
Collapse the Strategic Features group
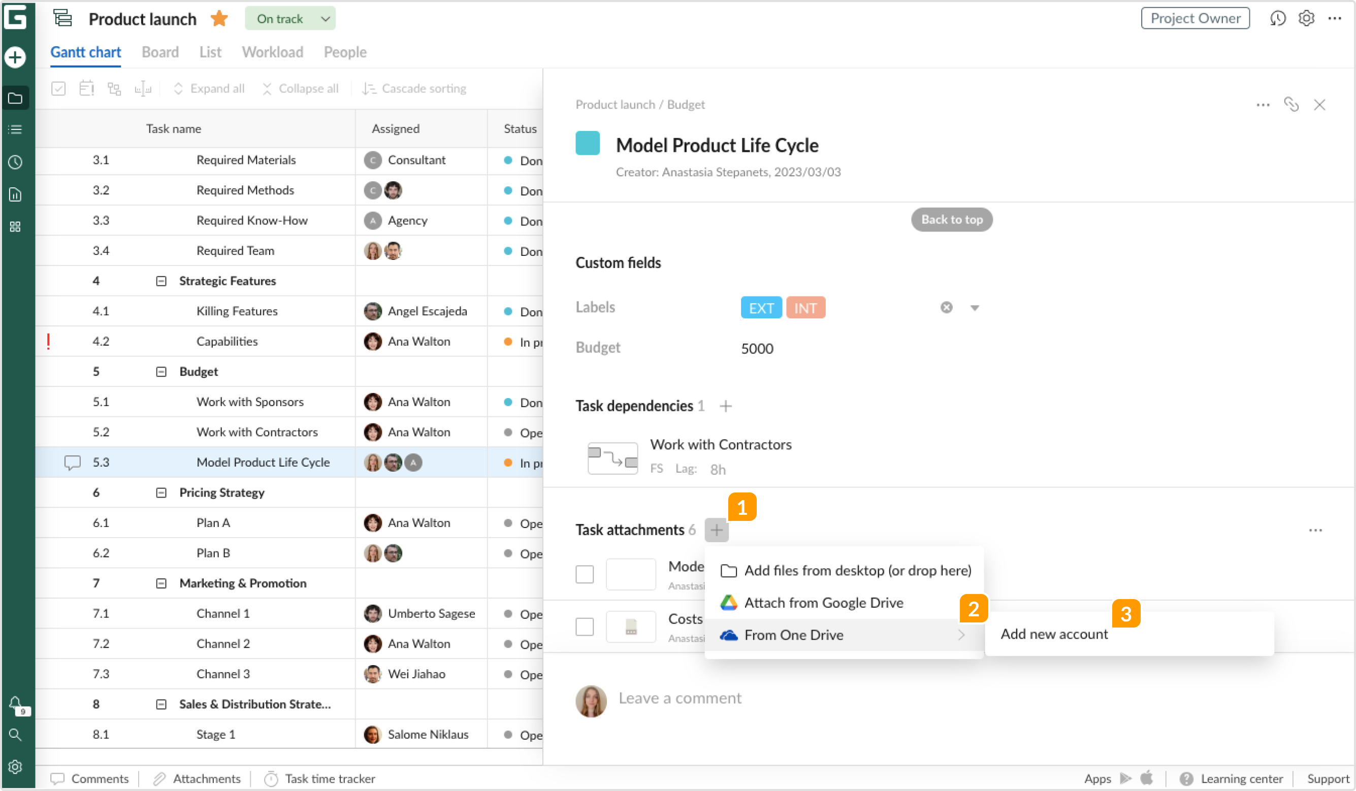[x=161, y=281]
